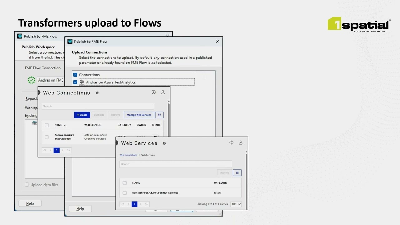Click the info icon beside Web Services title

tap(164, 143)
